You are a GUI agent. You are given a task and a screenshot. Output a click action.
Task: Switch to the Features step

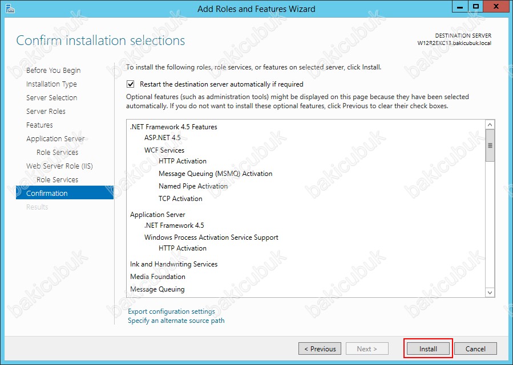point(39,125)
